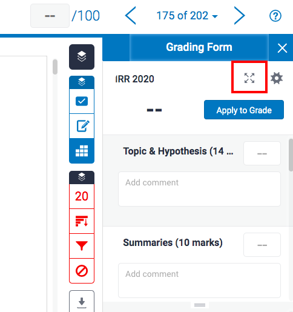Go to the previous paper arrow

click(x=130, y=16)
